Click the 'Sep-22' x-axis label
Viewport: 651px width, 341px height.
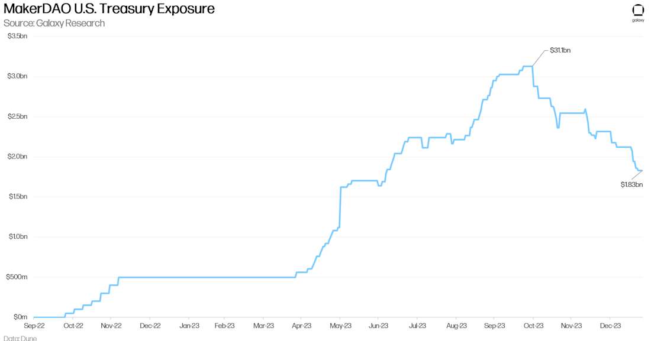[34, 326]
